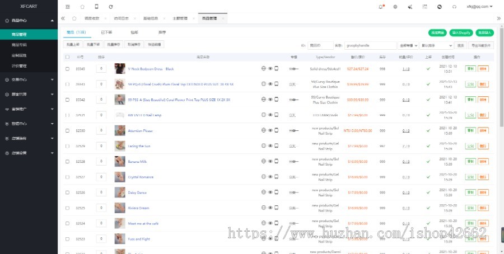This screenshot has width=504, height=254.
Task: Click the 搜索 search button
Action: pyautogui.click(x=461, y=46)
